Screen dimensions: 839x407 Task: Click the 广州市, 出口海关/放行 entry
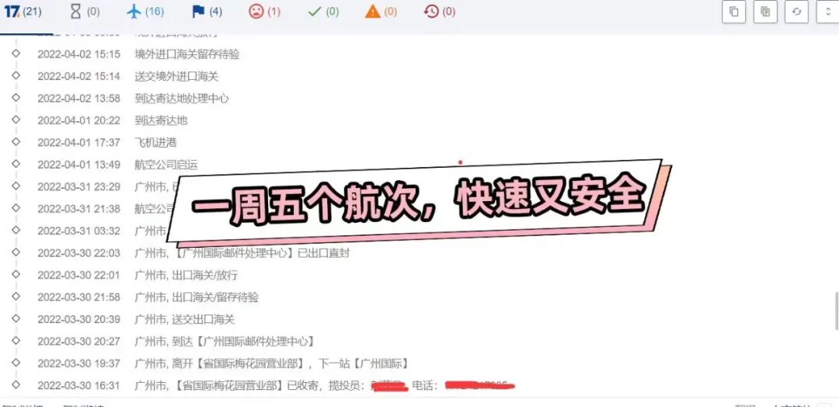[186, 275]
